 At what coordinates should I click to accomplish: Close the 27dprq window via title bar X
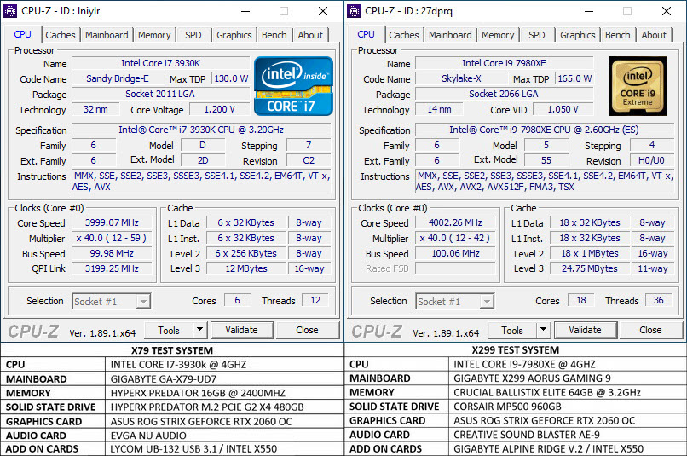point(667,11)
